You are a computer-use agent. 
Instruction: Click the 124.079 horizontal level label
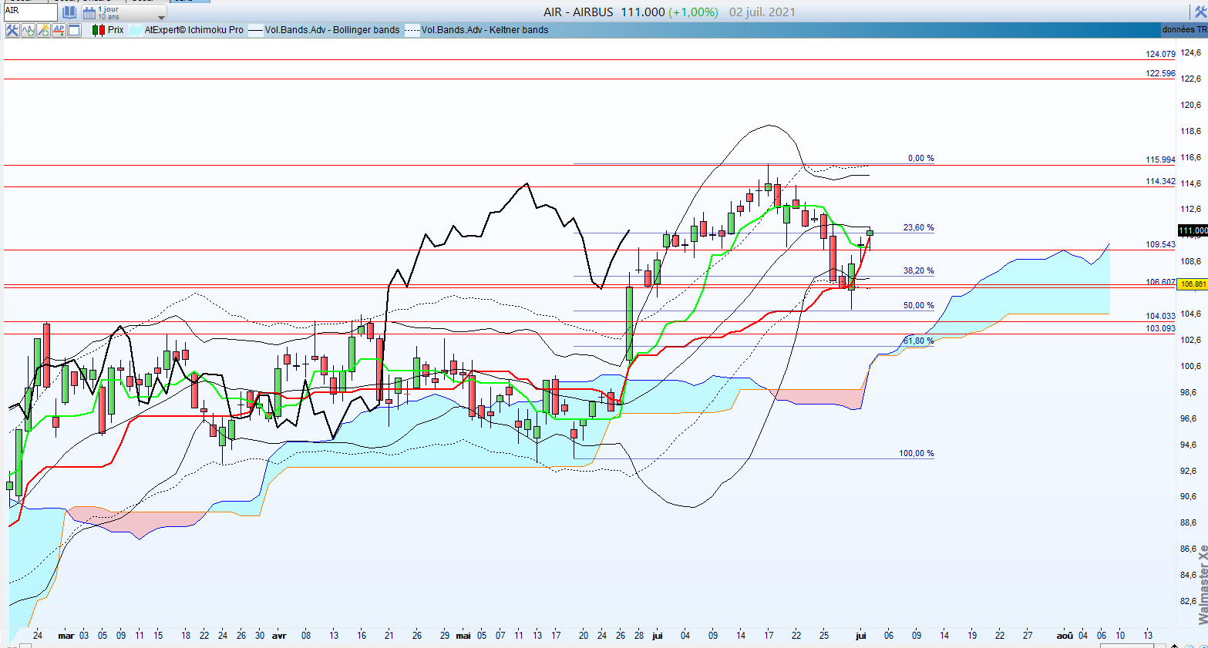1160,54
